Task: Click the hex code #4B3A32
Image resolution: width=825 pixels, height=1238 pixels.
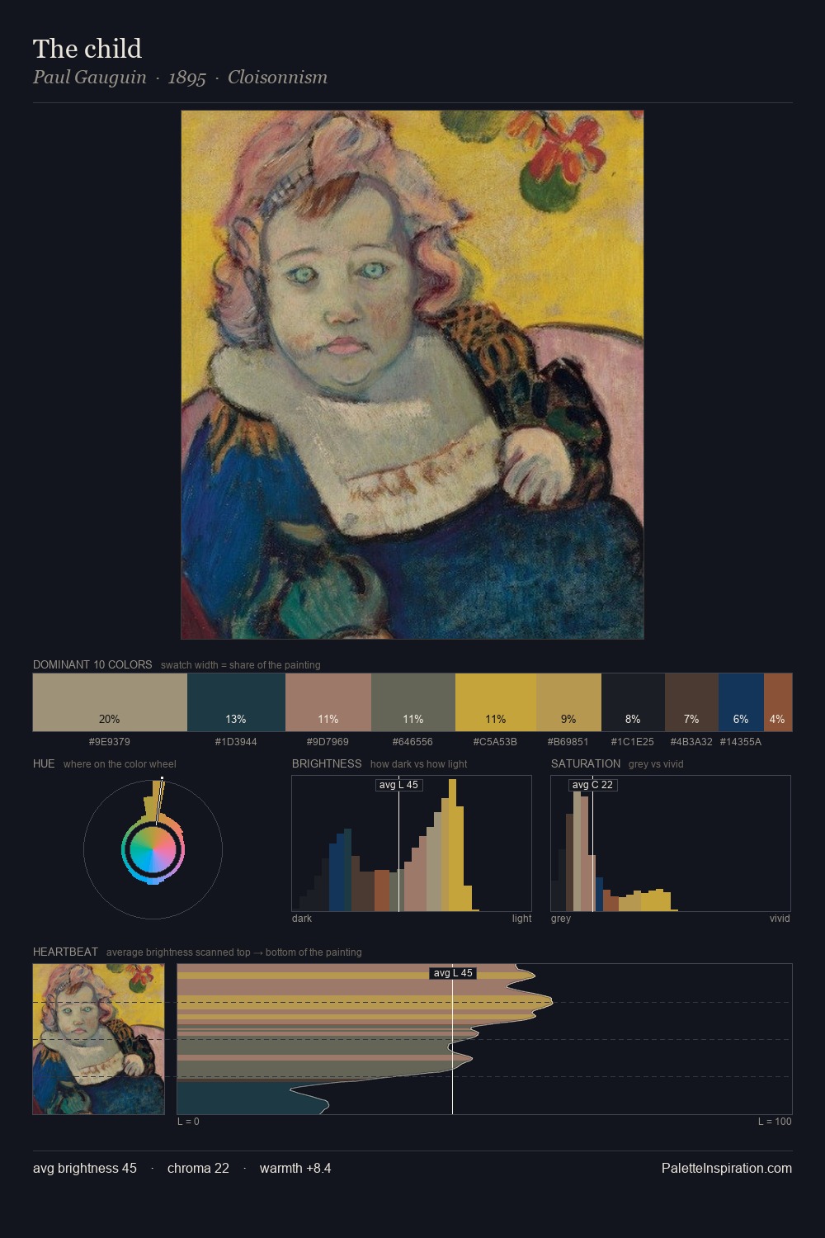Action: pos(691,742)
